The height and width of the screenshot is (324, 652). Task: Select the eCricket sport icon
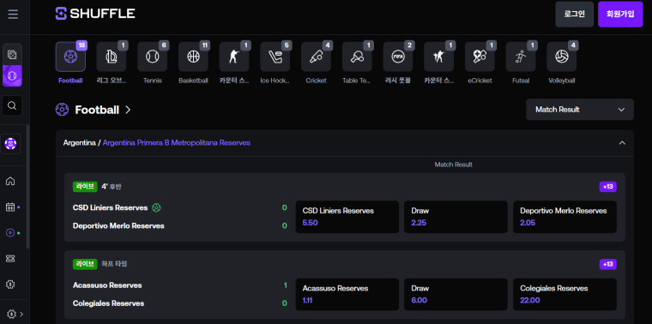(480, 57)
